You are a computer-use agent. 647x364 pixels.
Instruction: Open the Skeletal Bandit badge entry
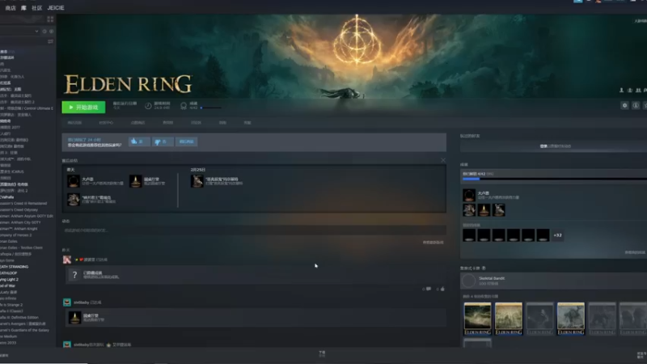[x=553, y=281]
